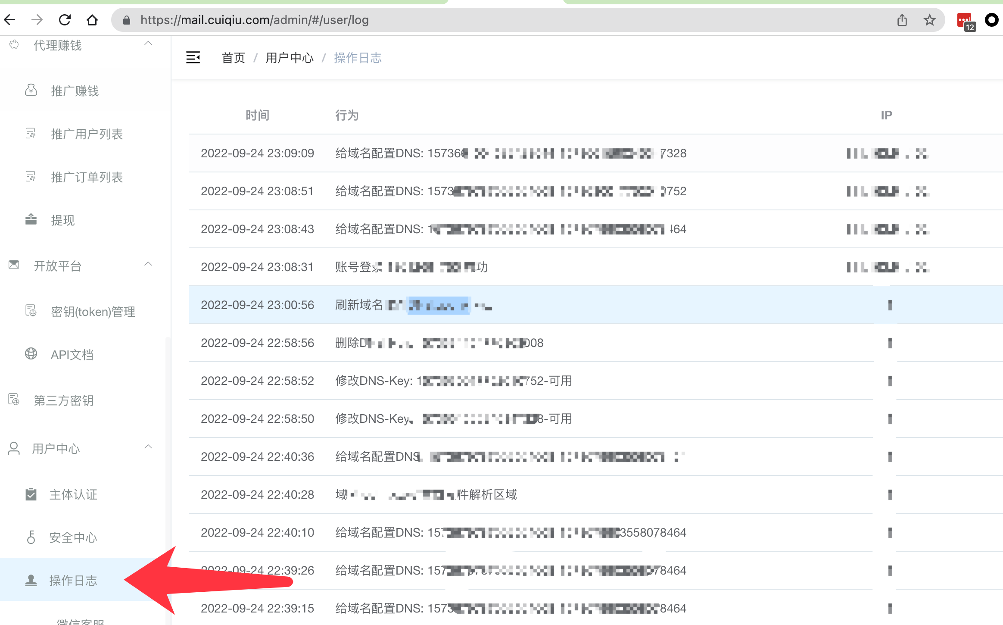Click the 首页 breadcrumb link
This screenshot has width=1003, height=625.
233,58
